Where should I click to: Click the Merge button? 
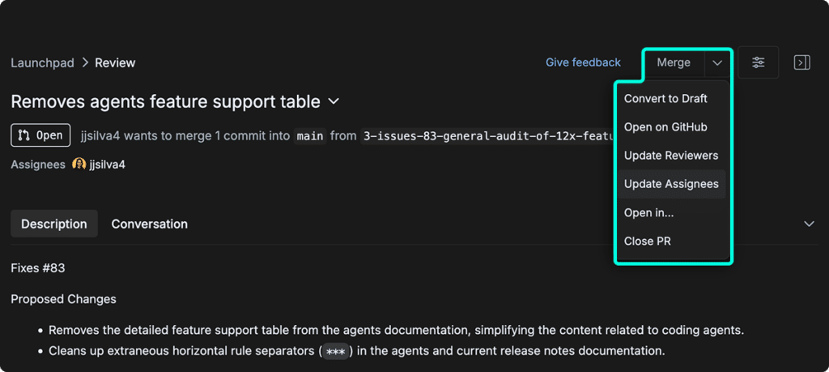click(674, 63)
